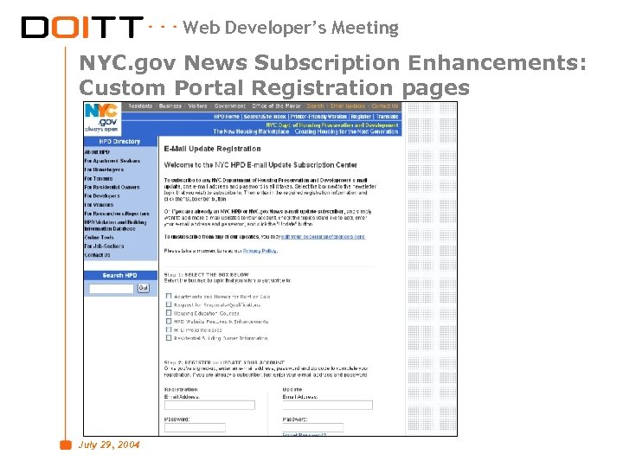The height and width of the screenshot is (467, 623).
Task: Open For Tenants directory item
Action: (99, 179)
